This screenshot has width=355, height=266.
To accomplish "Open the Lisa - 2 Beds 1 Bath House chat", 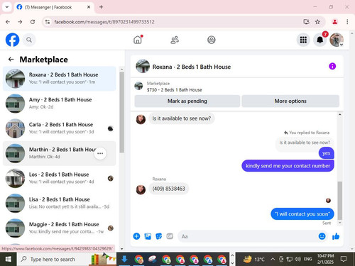I will click(x=60, y=203).
